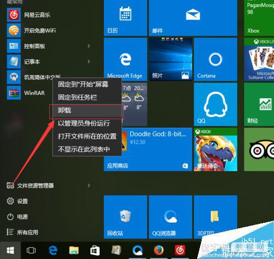Select 打开文件所在的位置 in context menu
Image resolution: width=274 pixels, height=259 pixels.
tap(87, 136)
